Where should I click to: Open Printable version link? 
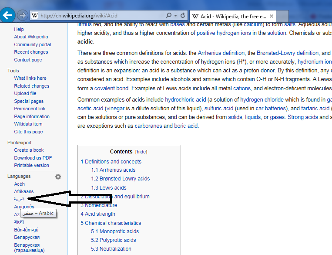[31, 165]
